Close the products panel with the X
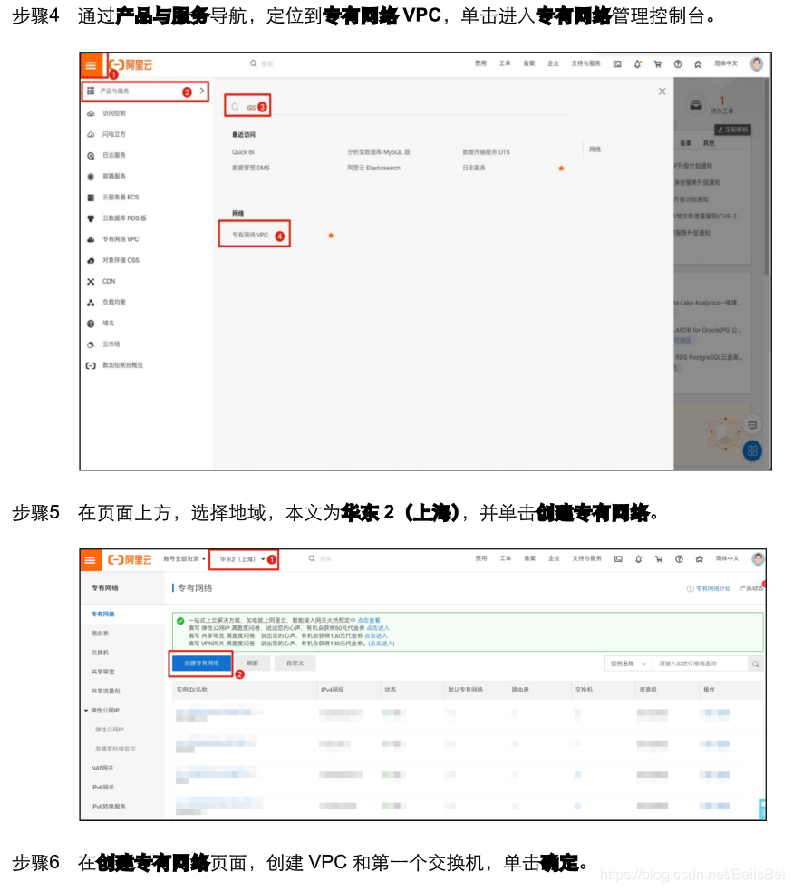This screenshot has width=793, height=891. point(662,92)
